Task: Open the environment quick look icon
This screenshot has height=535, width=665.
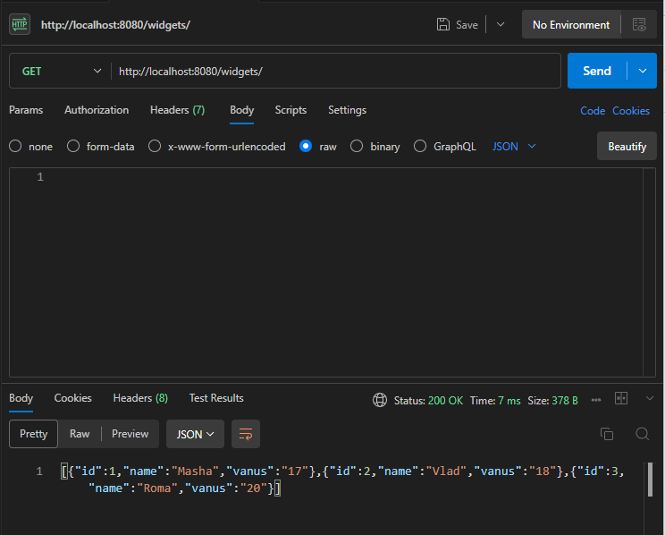Action: 638,24
